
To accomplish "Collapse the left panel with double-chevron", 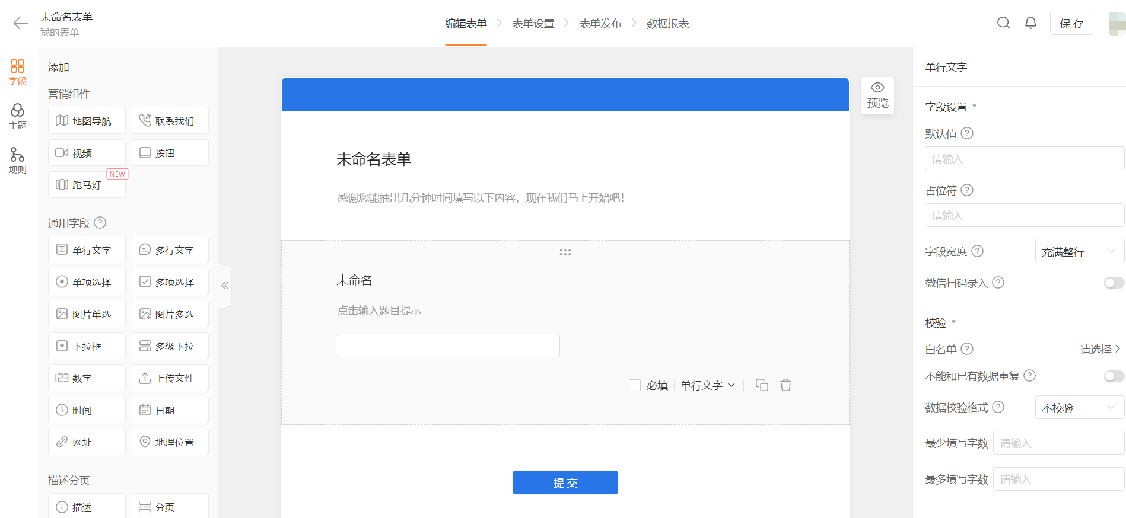I will 225,286.
